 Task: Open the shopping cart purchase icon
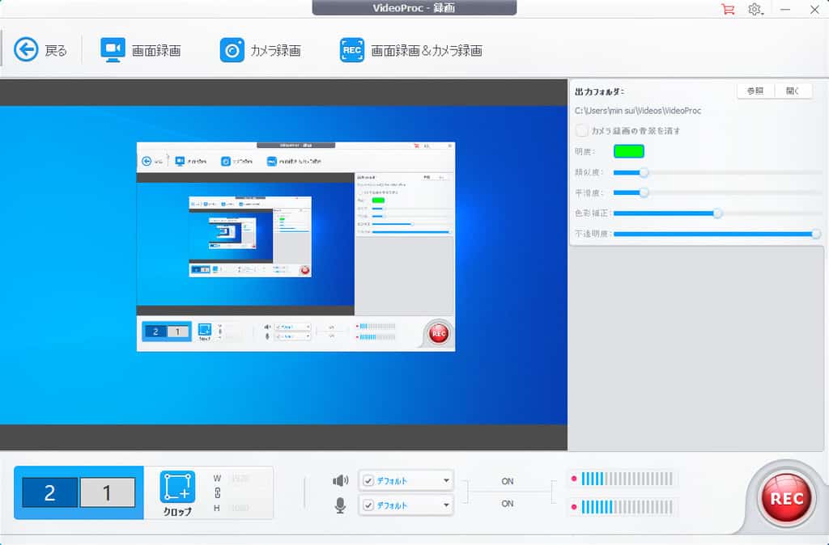pos(728,10)
